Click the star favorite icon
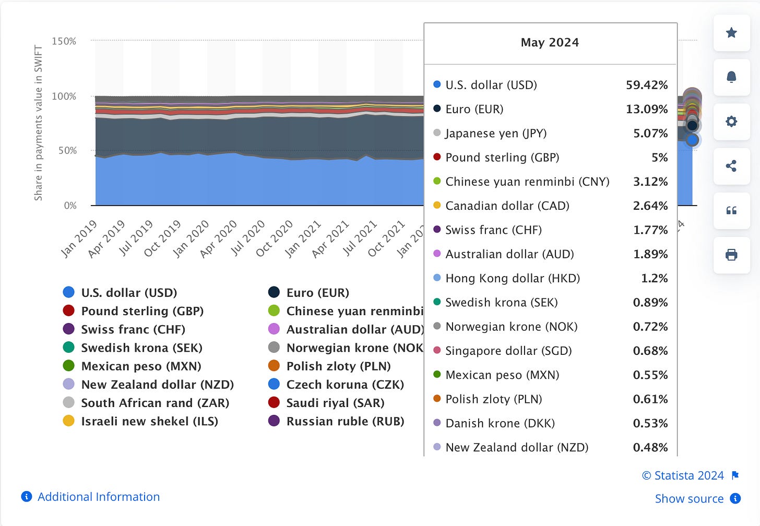Image resolution: width=760 pixels, height=526 pixels. tap(731, 33)
